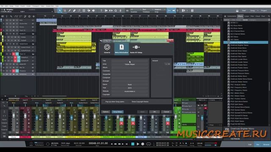Open add tracks plus icon
Viewport: 271px width, 152px height.
33,16
